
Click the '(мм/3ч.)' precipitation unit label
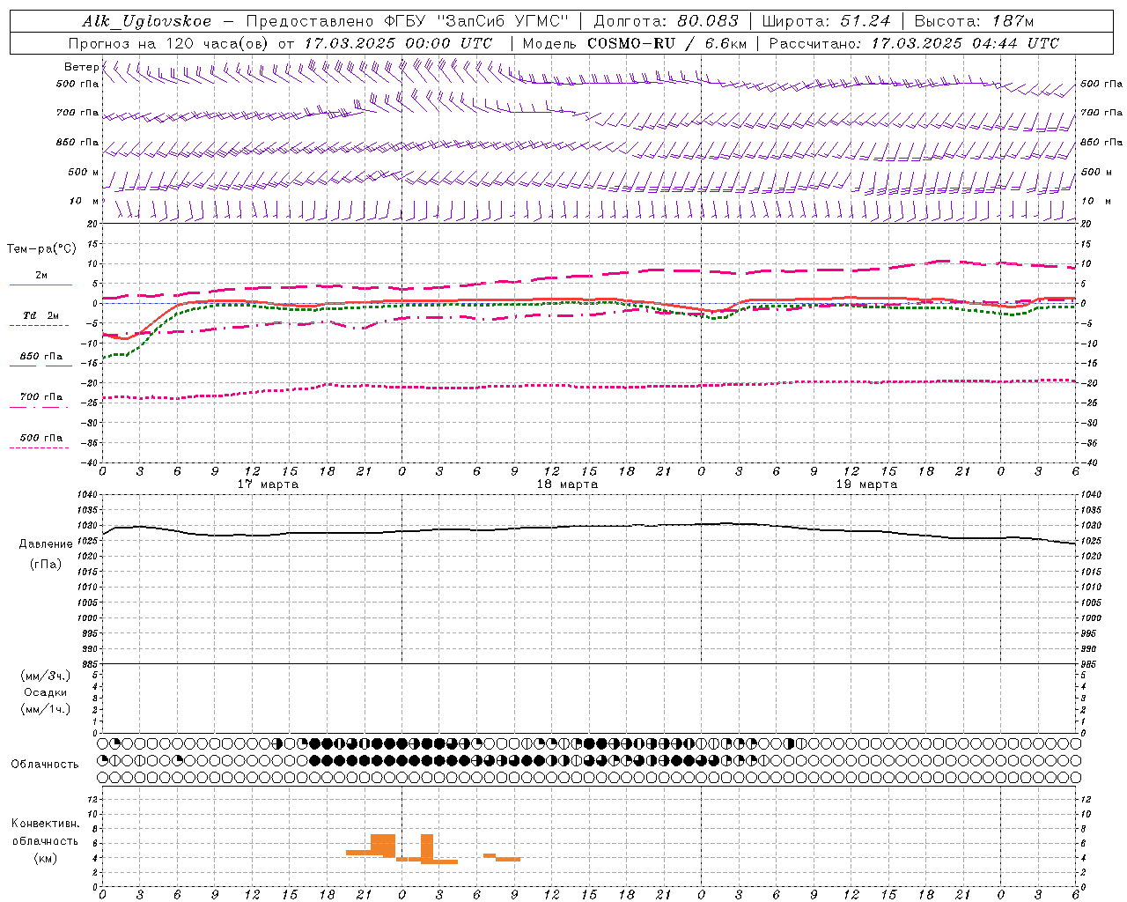point(46,676)
